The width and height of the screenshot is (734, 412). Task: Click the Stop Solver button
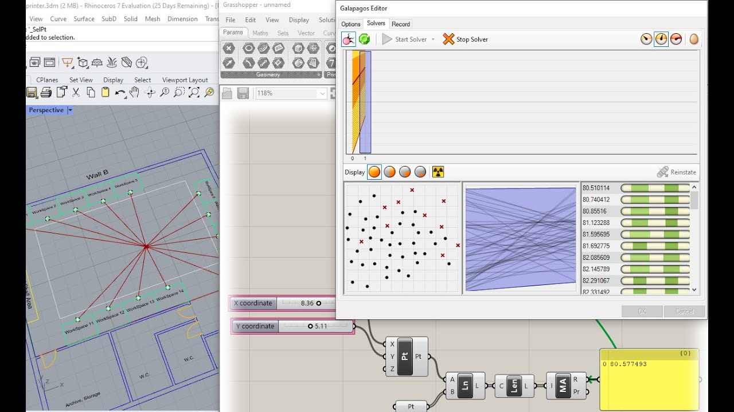[x=465, y=39]
